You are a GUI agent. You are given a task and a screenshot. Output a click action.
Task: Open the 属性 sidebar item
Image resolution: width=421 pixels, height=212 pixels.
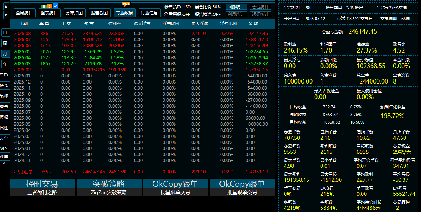4,128
